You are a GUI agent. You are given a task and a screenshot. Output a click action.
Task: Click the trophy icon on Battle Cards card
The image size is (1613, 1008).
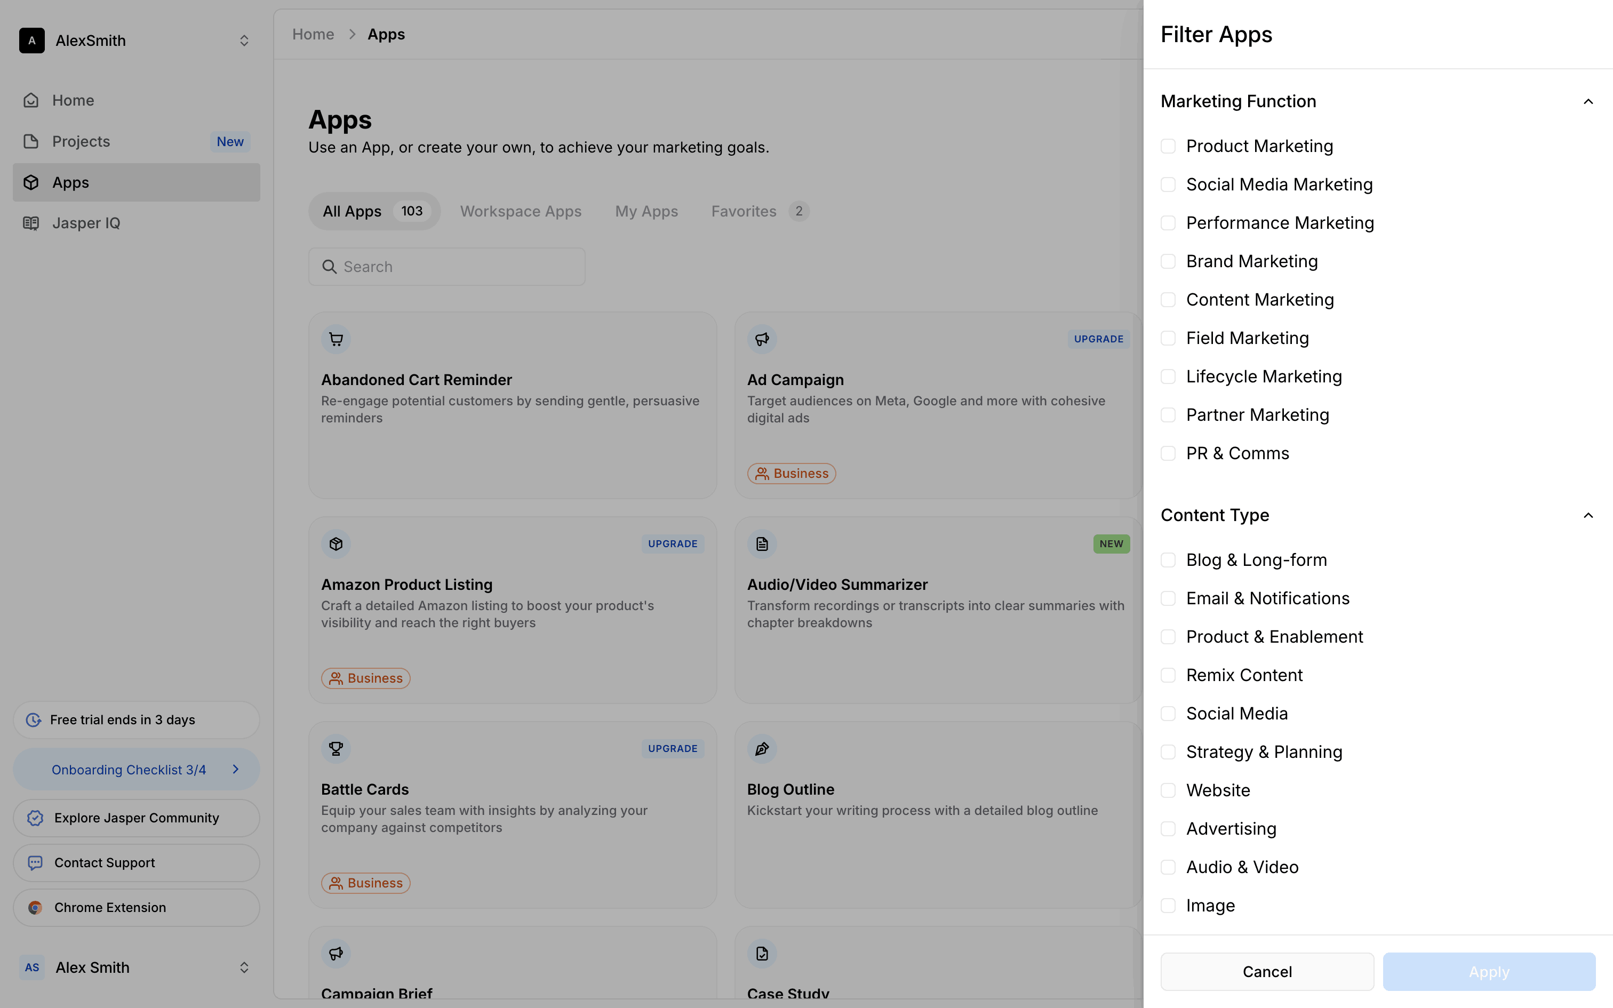[336, 748]
